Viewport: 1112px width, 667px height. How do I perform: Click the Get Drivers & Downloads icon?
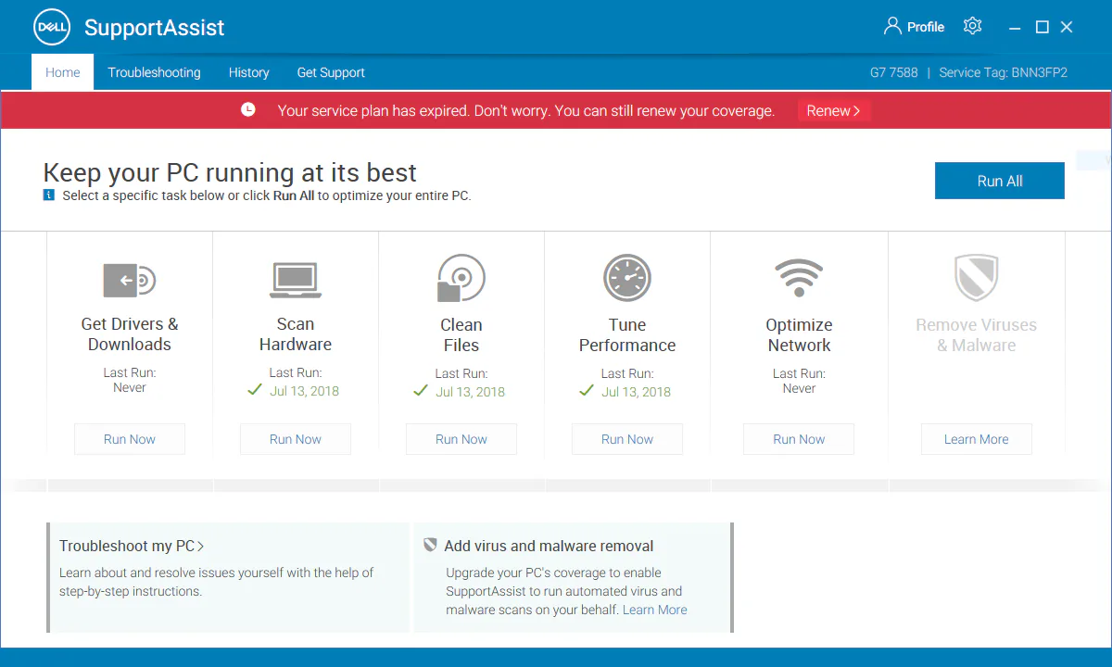pyautogui.click(x=129, y=279)
